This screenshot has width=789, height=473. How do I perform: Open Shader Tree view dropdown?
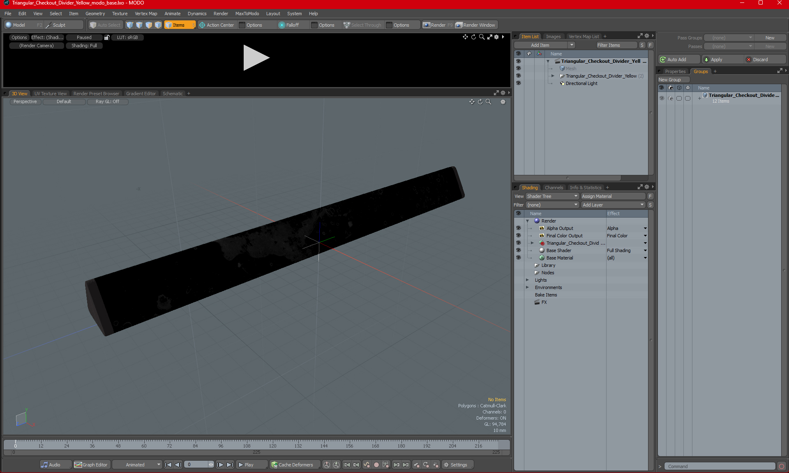(552, 196)
